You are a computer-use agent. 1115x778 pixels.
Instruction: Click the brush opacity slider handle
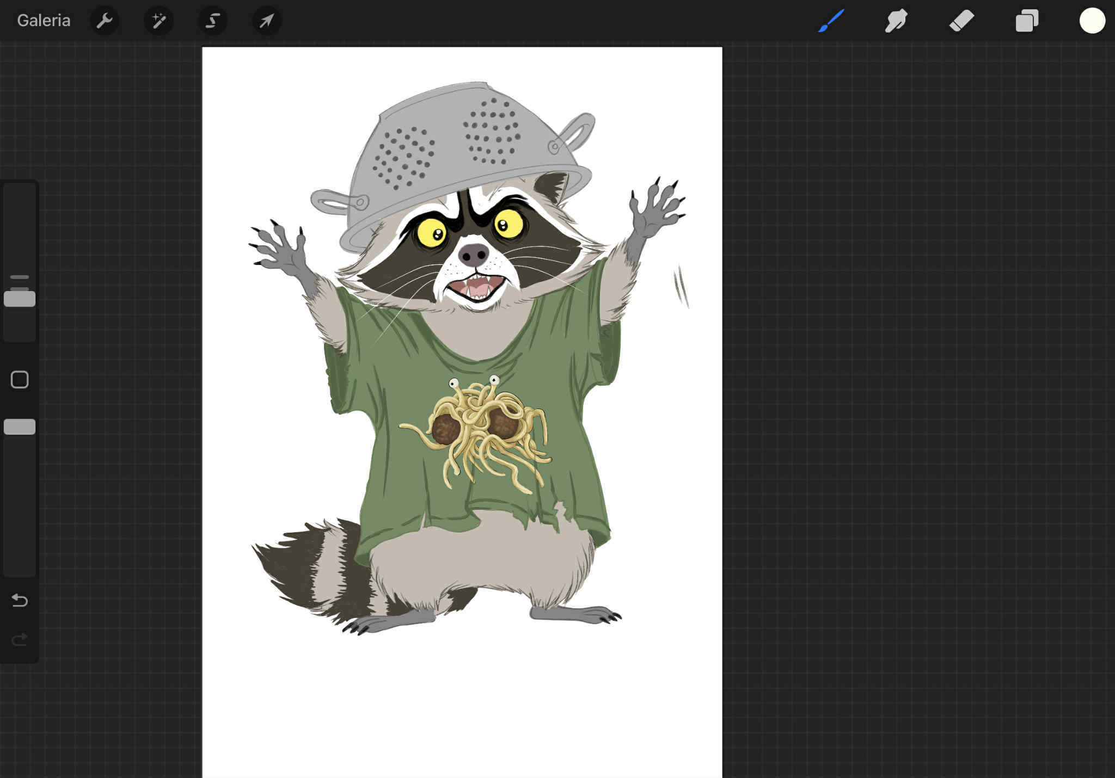pyautogui.click(x=20, y=427)
